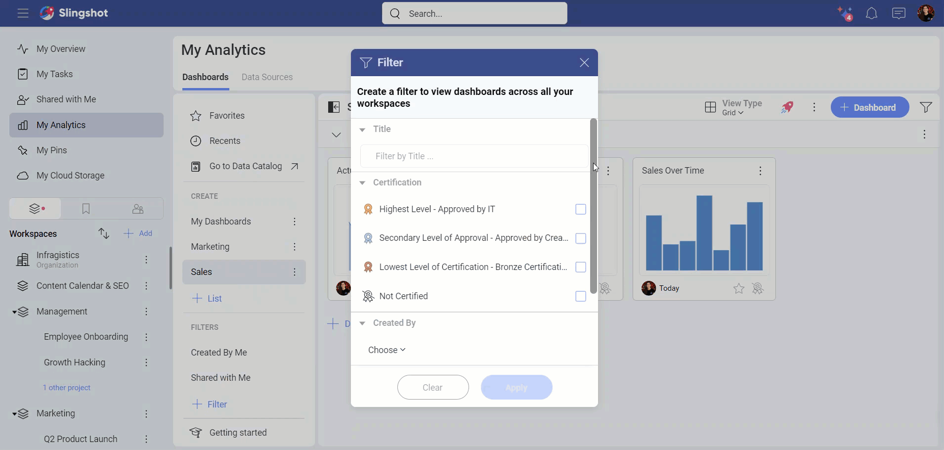This screenshot has width=944, height=450.
Task: Favorite the Sales Over Time dashboard star
Action: coord(739,289)
